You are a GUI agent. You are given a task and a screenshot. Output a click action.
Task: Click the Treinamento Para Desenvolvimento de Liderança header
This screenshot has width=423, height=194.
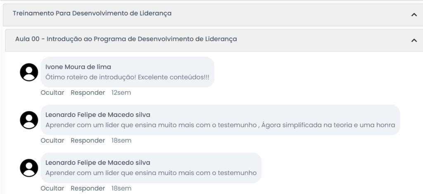(92, 14)
